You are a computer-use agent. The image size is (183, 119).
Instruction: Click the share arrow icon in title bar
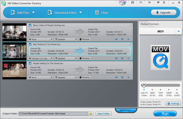149,2
